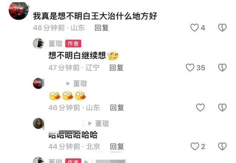Screen dimensions: 236x163
Task: Open 董璇's avatar on first reply
Action: coord(38,43)
